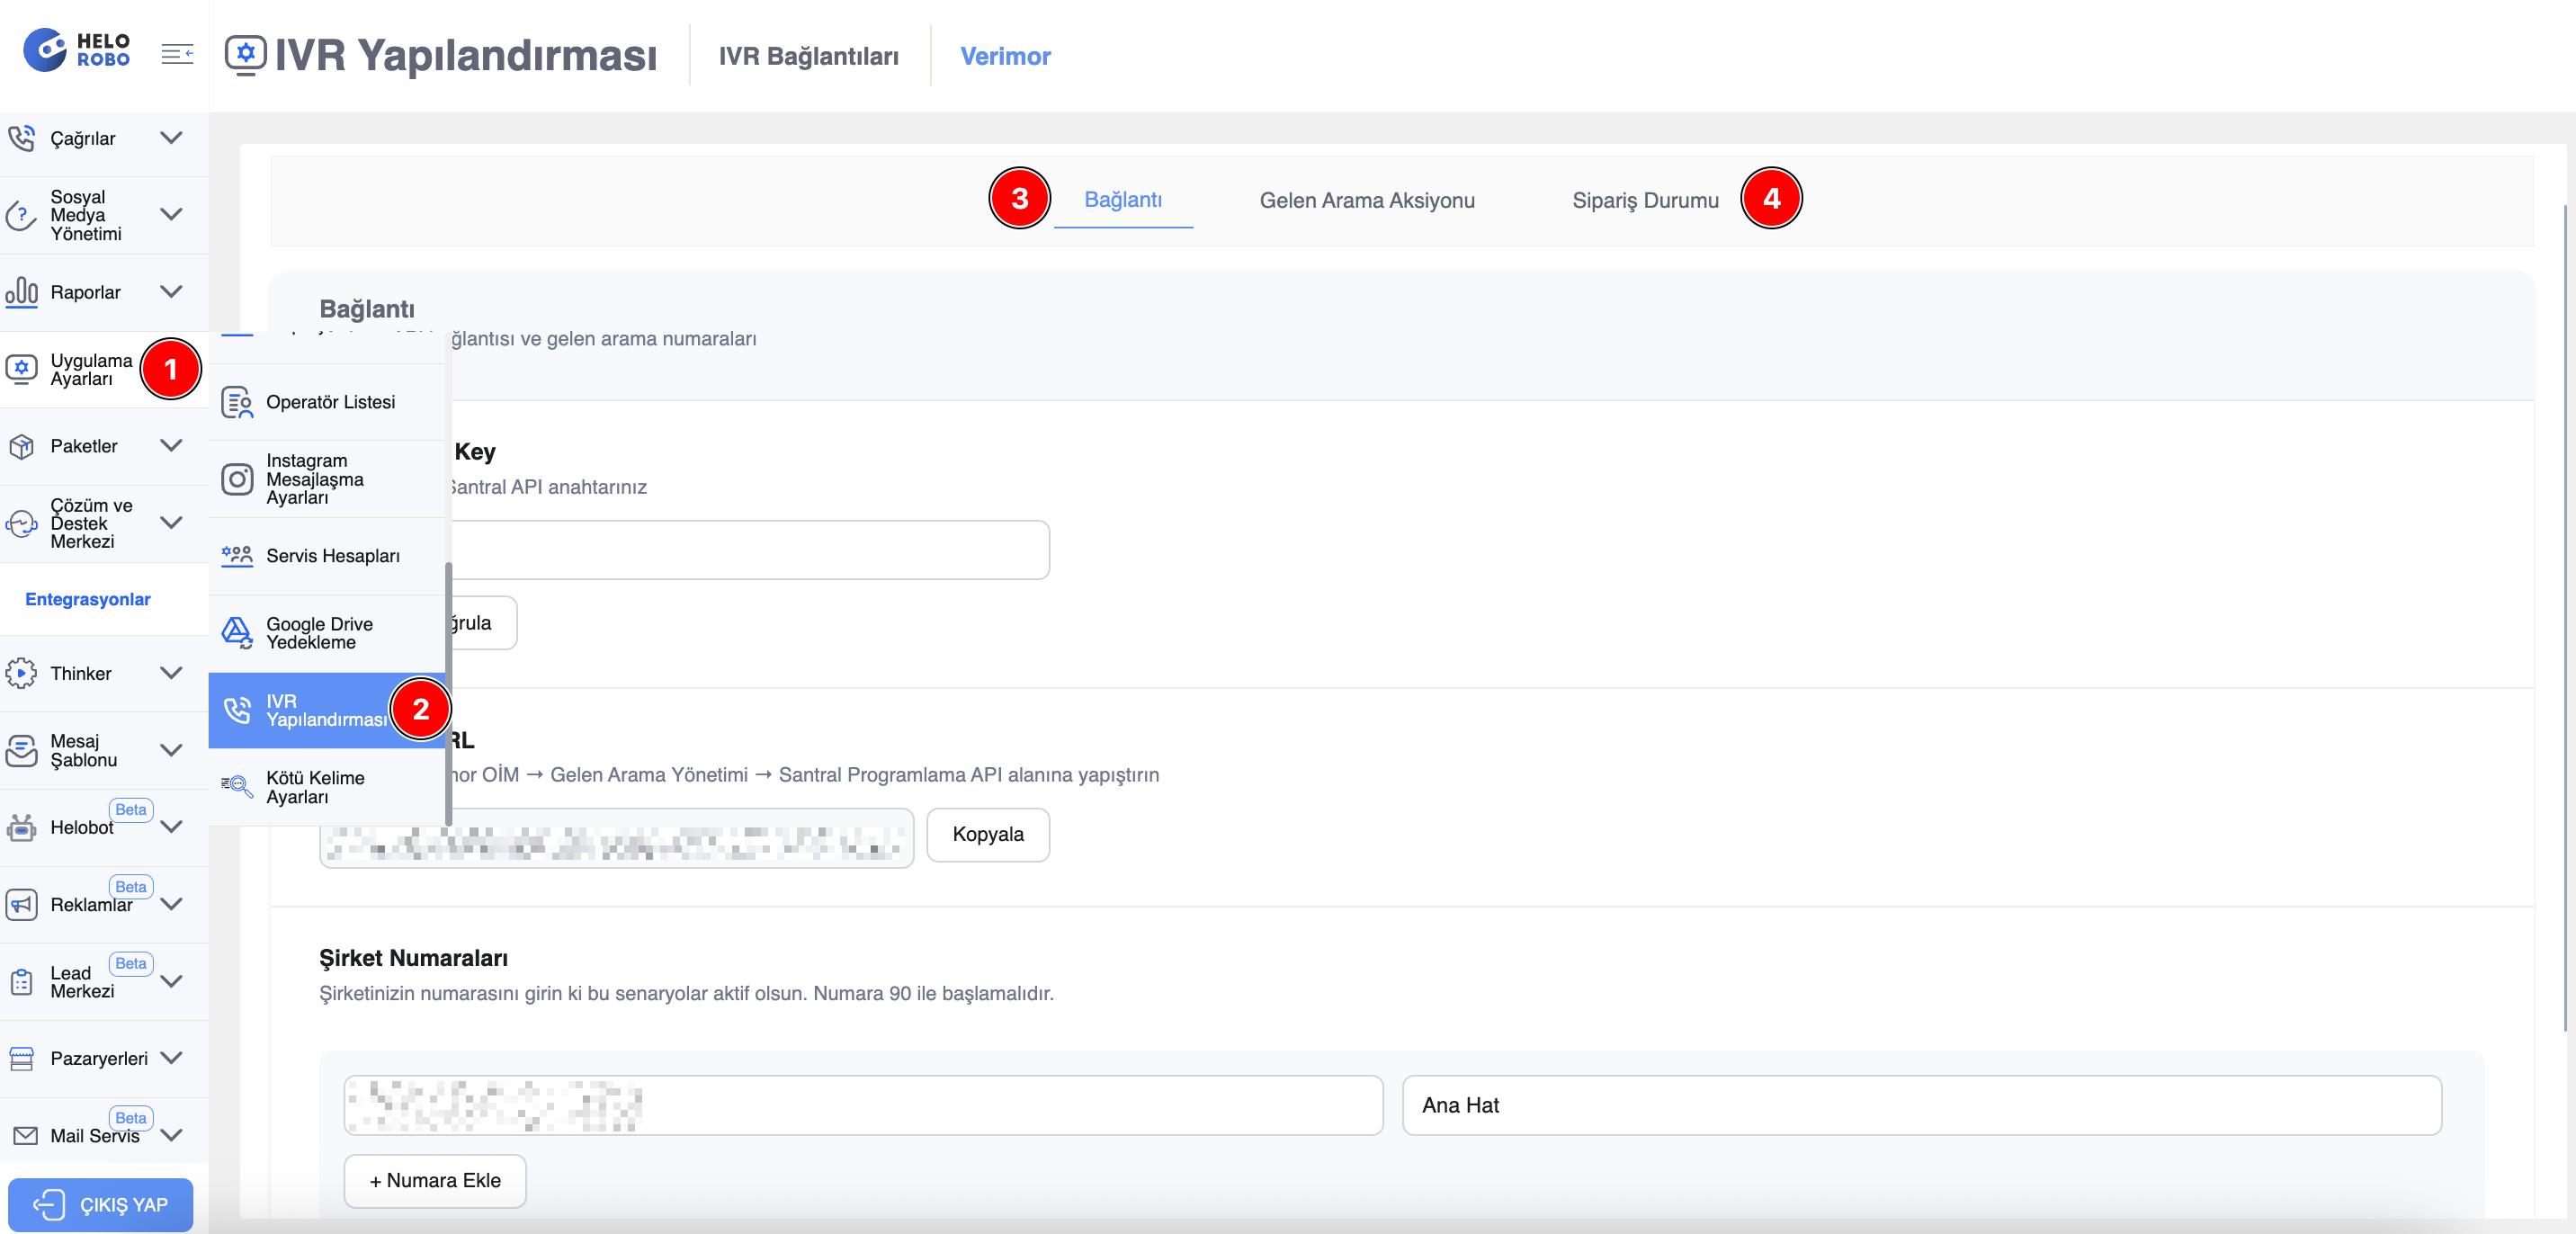Click the Entegrasyonlar sidebar label
Screen dimensions: 2576x1234
[88, 599]
